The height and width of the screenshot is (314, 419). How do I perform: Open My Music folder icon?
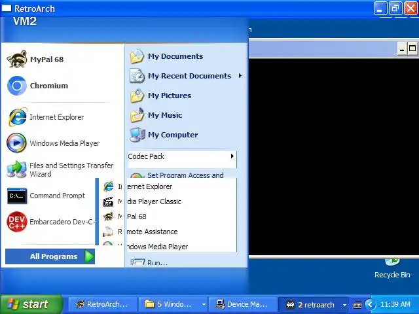(137, 115)
